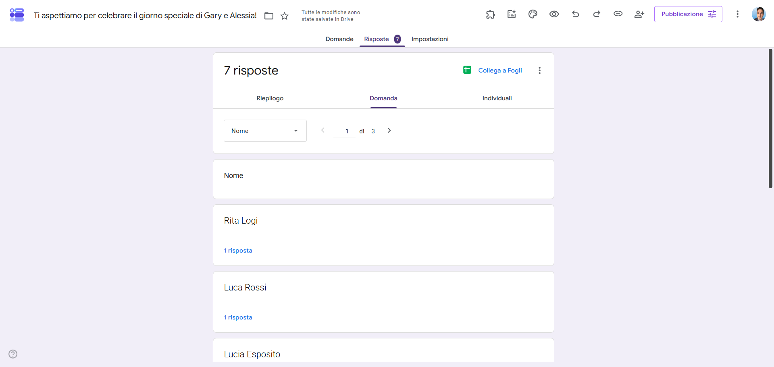Open the responses card three-dot menu
This screenshot has width=774, height=367.
click(539, 70)
